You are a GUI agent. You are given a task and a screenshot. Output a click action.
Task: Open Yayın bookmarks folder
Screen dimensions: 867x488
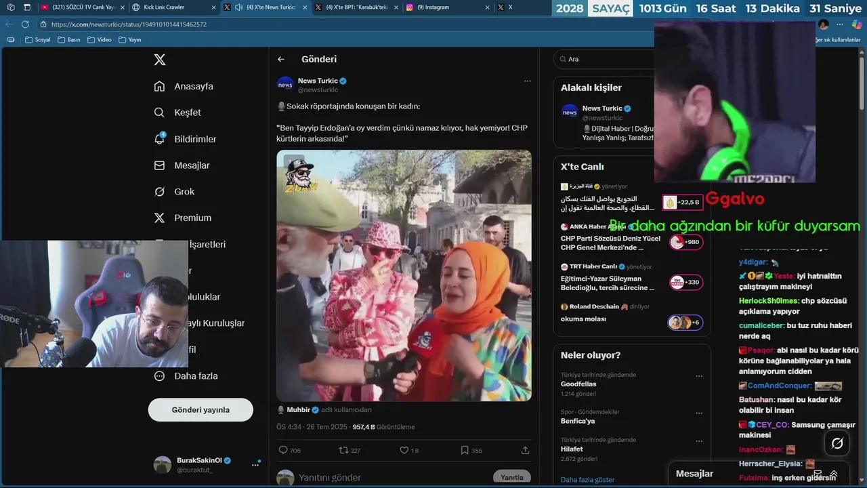tap(130, 40)
